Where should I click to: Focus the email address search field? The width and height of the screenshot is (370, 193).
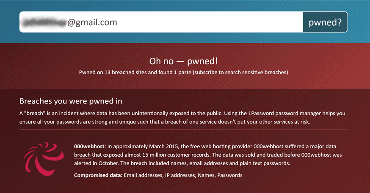tap(161, 22)
